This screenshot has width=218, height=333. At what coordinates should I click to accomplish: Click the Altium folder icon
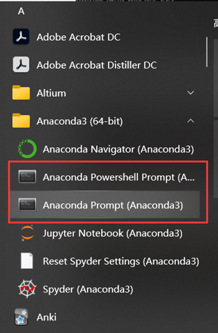(21, 93)
